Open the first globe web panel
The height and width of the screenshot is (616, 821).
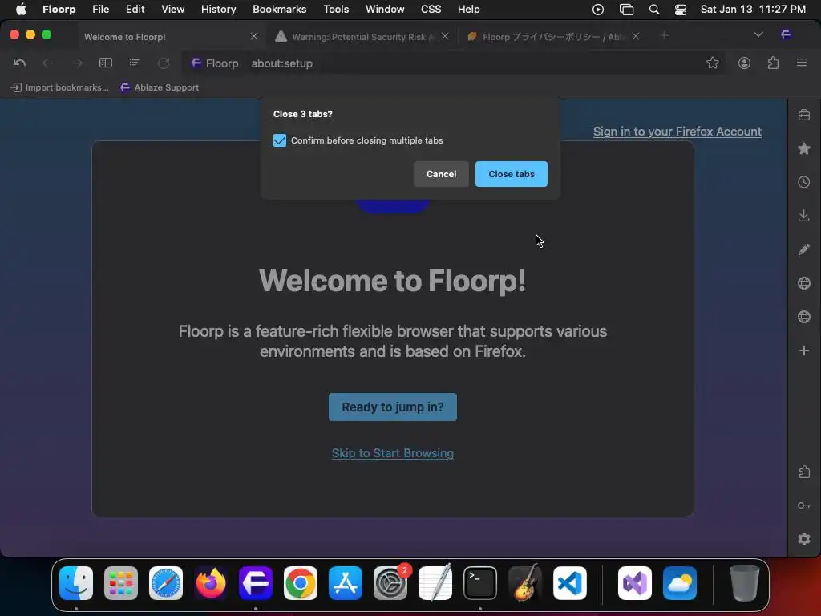(803, 283)
